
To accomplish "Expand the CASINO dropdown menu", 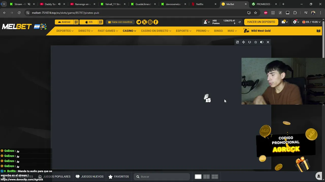I will [x=129, y=31].
